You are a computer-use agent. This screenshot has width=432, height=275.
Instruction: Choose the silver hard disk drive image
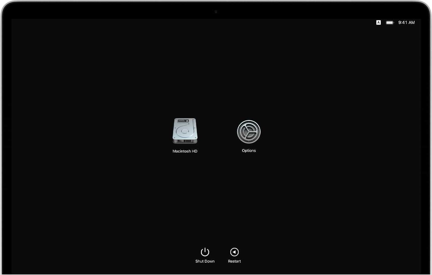185,131
